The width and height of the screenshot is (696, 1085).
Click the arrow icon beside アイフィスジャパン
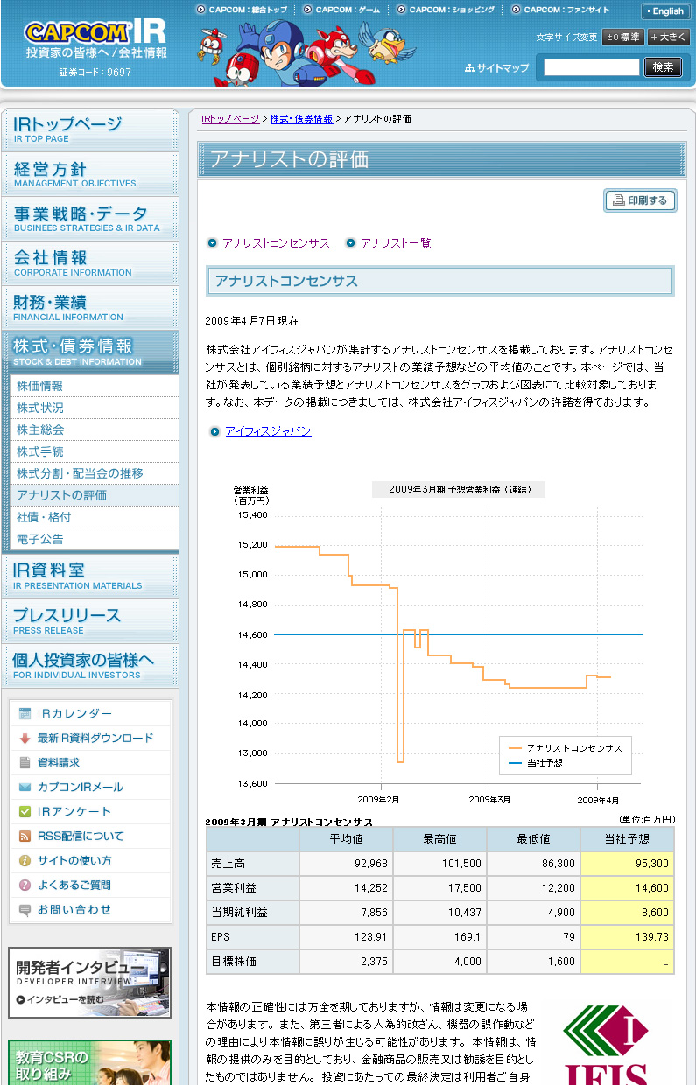pos(214,431)
